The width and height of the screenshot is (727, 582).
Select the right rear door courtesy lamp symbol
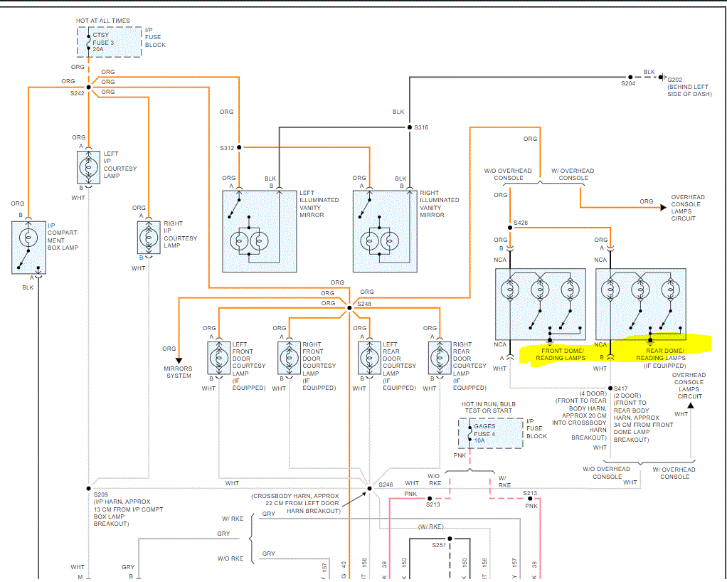pyautogui.click(x=440, y=357)
